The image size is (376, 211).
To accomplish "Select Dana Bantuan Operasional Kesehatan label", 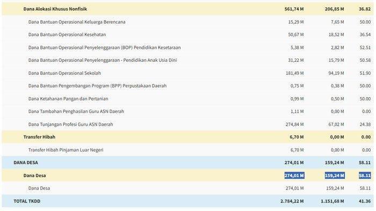I will 67,34.
